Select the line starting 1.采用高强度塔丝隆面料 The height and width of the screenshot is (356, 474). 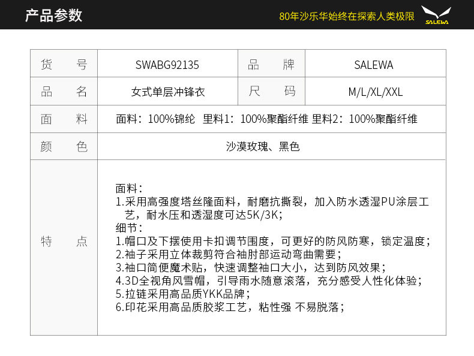pyautogui.click(x=272, y=202)
